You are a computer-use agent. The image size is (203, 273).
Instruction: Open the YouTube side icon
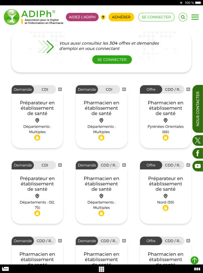[197, 166]
